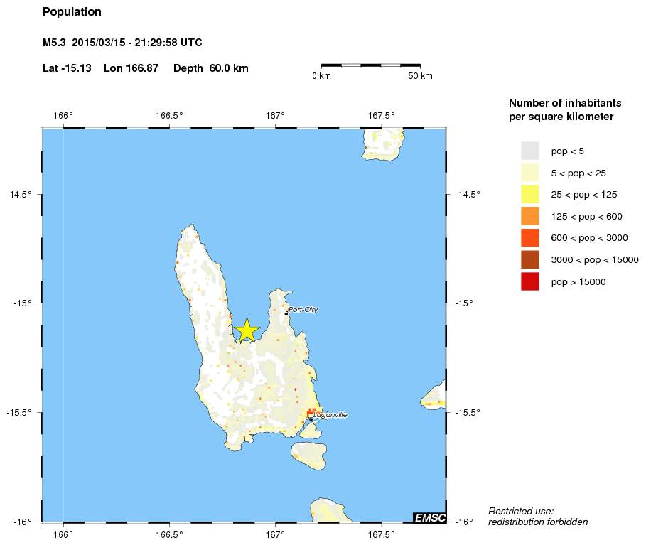
Task: Select the 5 < pop < 25 swatch
Action: coord(530,173)
